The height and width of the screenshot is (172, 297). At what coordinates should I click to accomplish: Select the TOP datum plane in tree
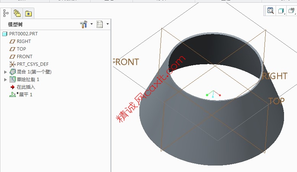[x=21, y=49]
